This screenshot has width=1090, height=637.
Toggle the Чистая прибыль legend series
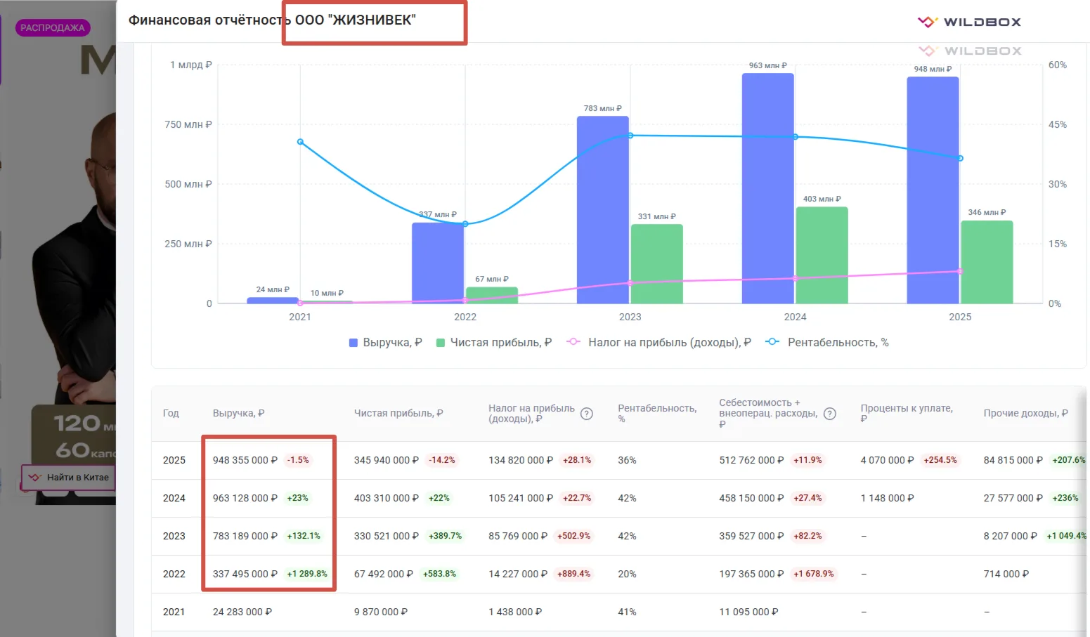point(493,343)
